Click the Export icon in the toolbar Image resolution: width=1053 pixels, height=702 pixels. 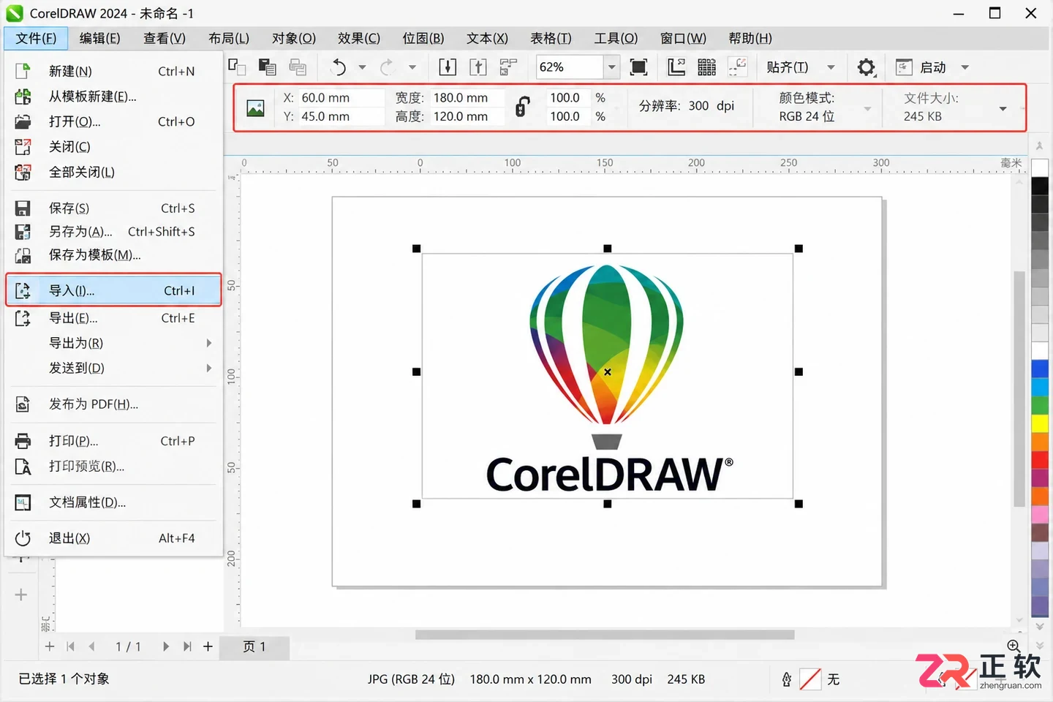[x=478, y=67]
